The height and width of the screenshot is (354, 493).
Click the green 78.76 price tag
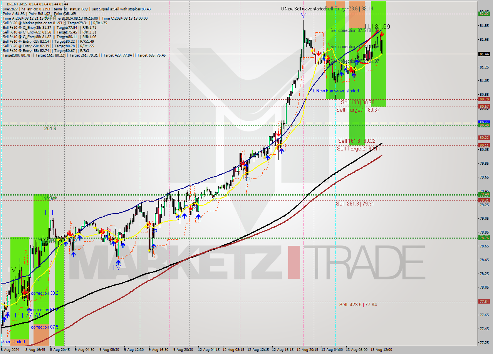(484, 237)
